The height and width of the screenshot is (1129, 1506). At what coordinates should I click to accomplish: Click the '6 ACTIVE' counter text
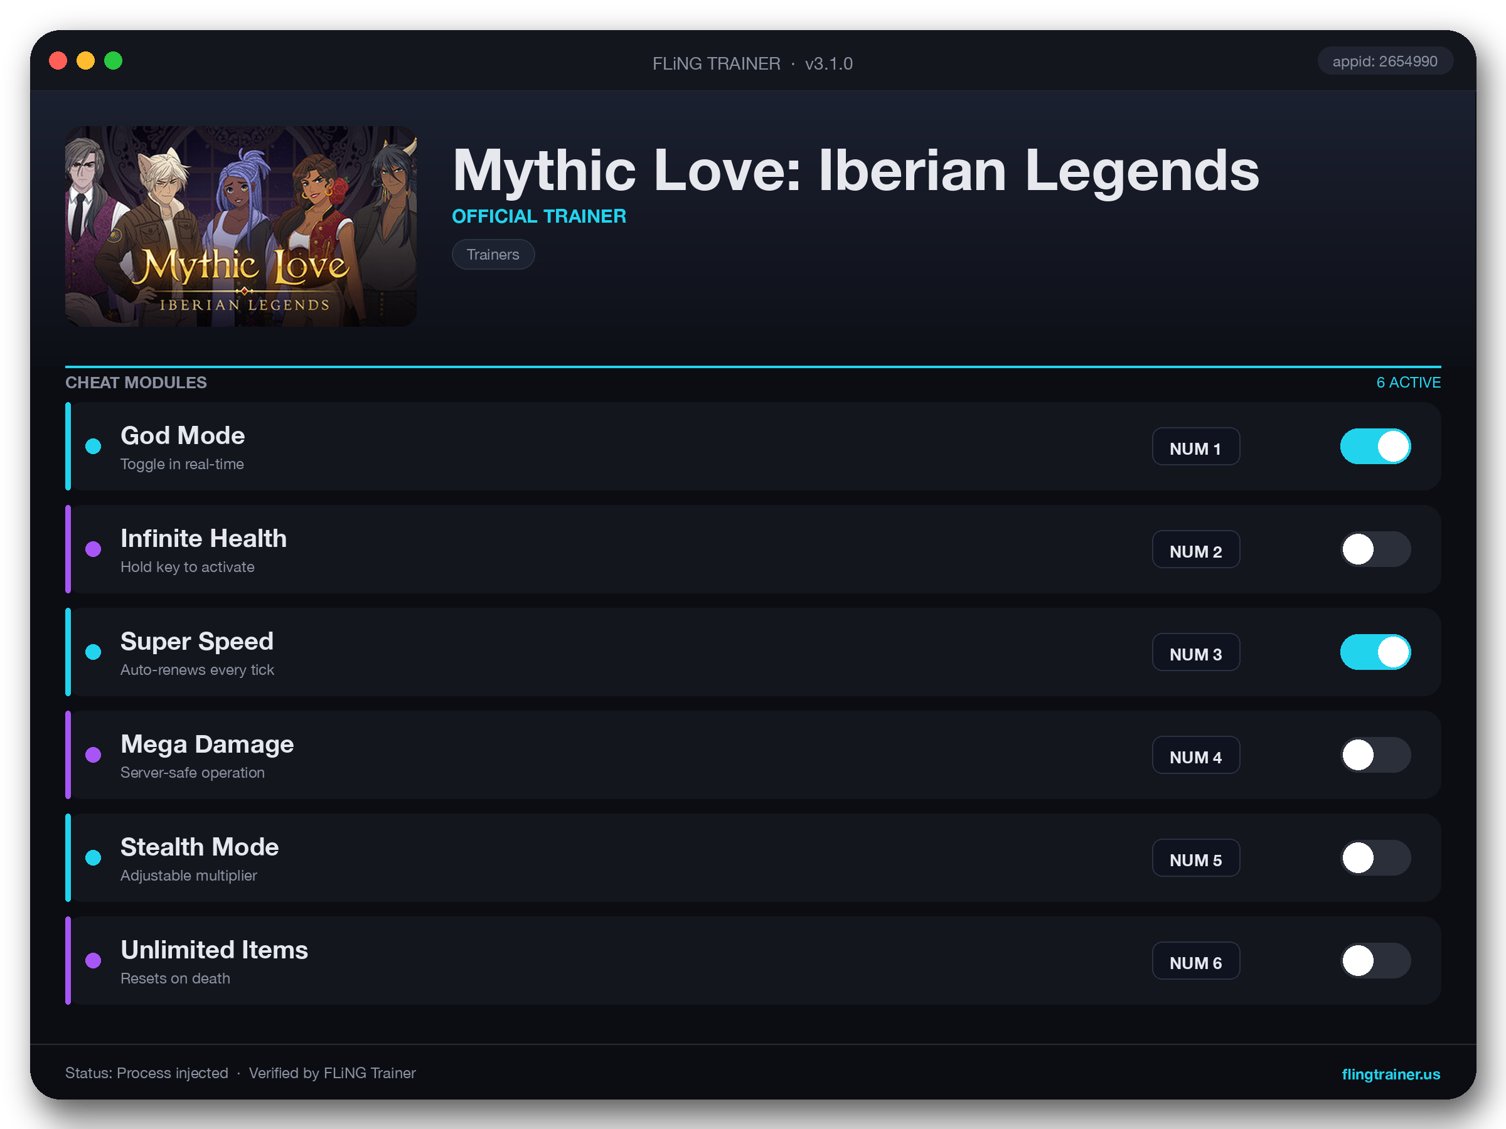click(x=1408, y=383)
